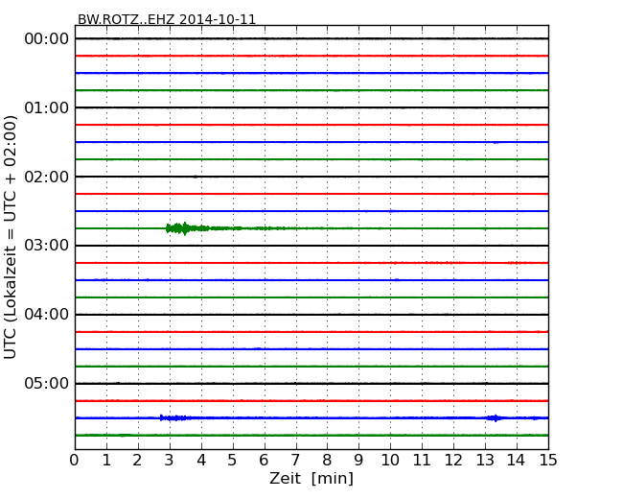Click the plot title BW.ROTZ..EHZ 2014-10-11

tap(167, 19)
